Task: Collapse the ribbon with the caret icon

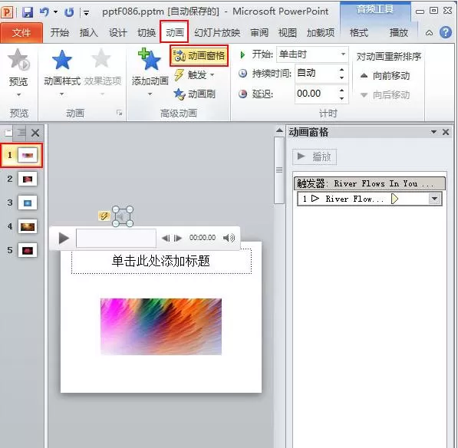Action: point(429,33)
